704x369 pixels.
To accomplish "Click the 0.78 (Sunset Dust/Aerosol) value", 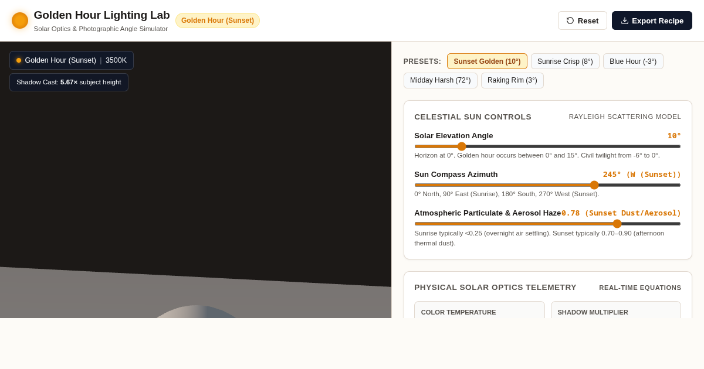I will click(621, 213).
